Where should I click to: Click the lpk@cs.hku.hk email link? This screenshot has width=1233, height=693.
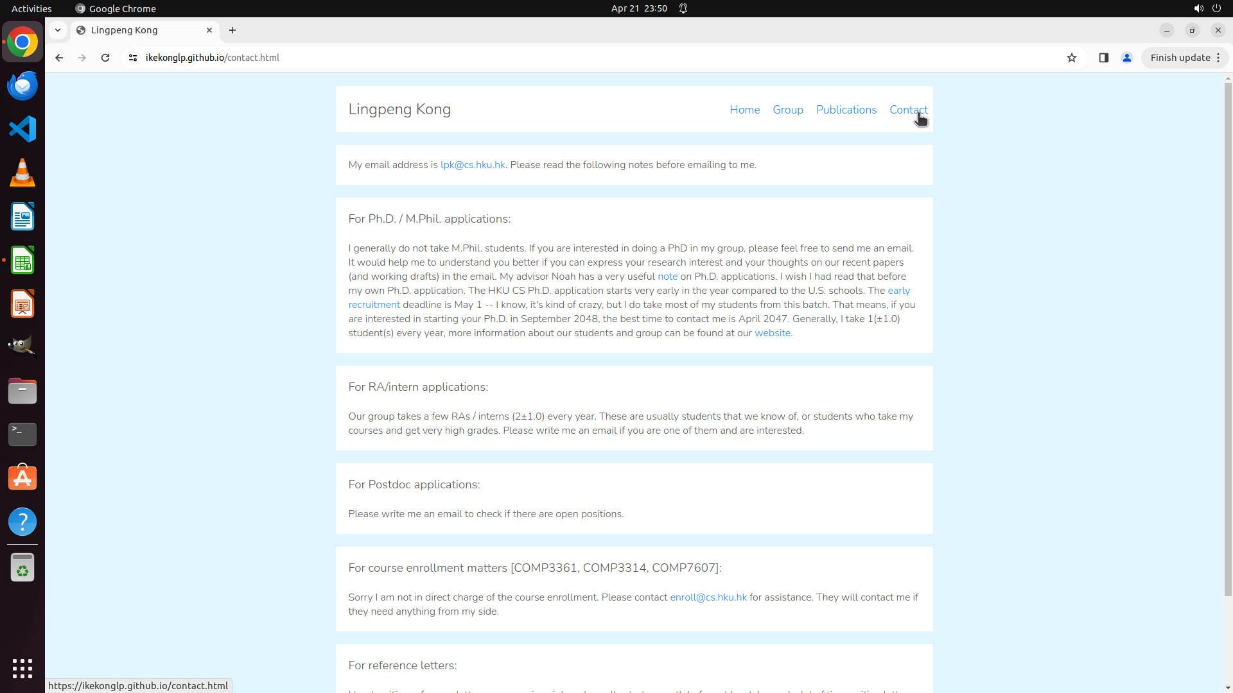[x=473, y=165]
